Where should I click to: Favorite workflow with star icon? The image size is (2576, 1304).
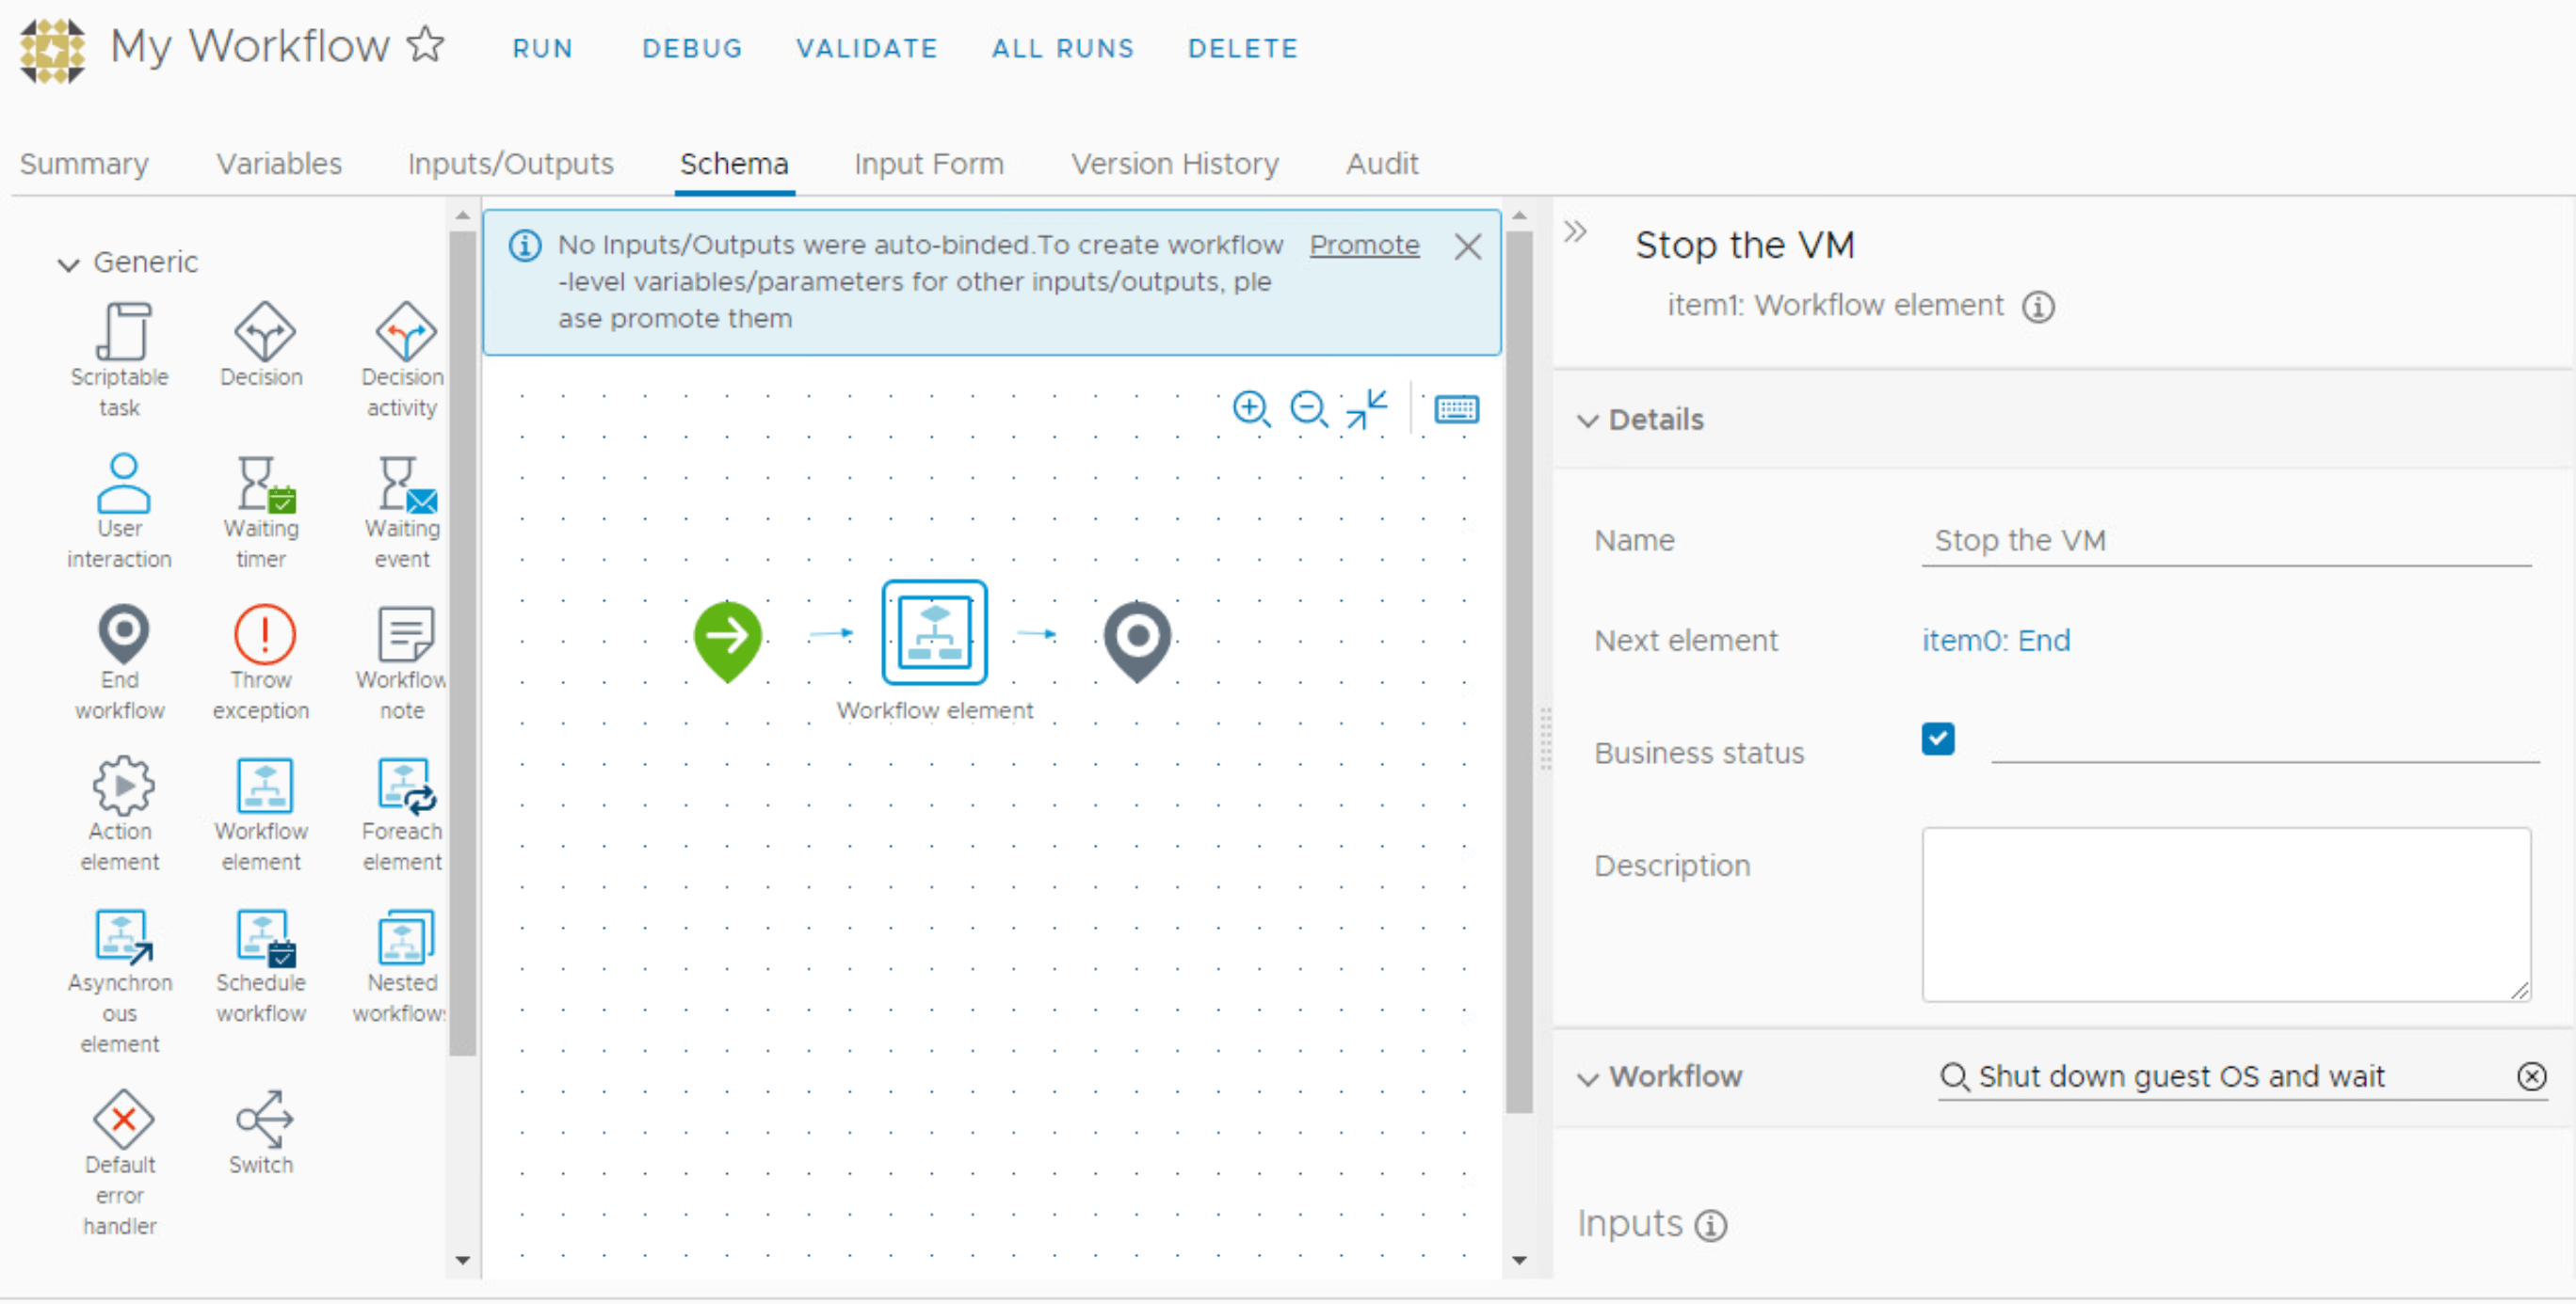coord(426,44)
